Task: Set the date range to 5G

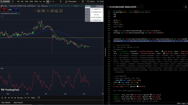Action: (6, 98)
